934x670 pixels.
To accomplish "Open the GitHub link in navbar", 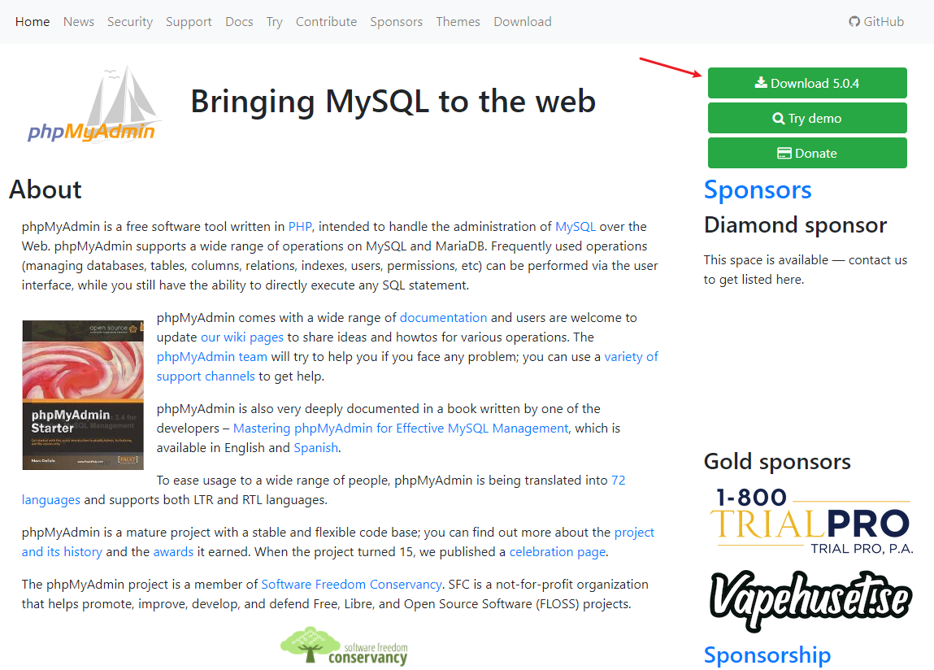I will coord(876,21).
